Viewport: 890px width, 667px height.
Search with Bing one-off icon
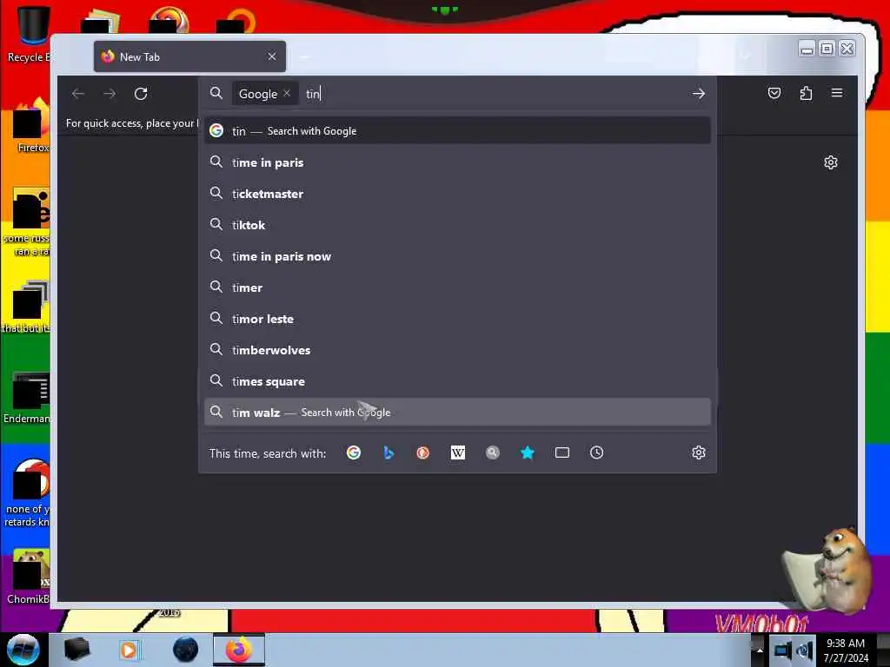[389, 452]
